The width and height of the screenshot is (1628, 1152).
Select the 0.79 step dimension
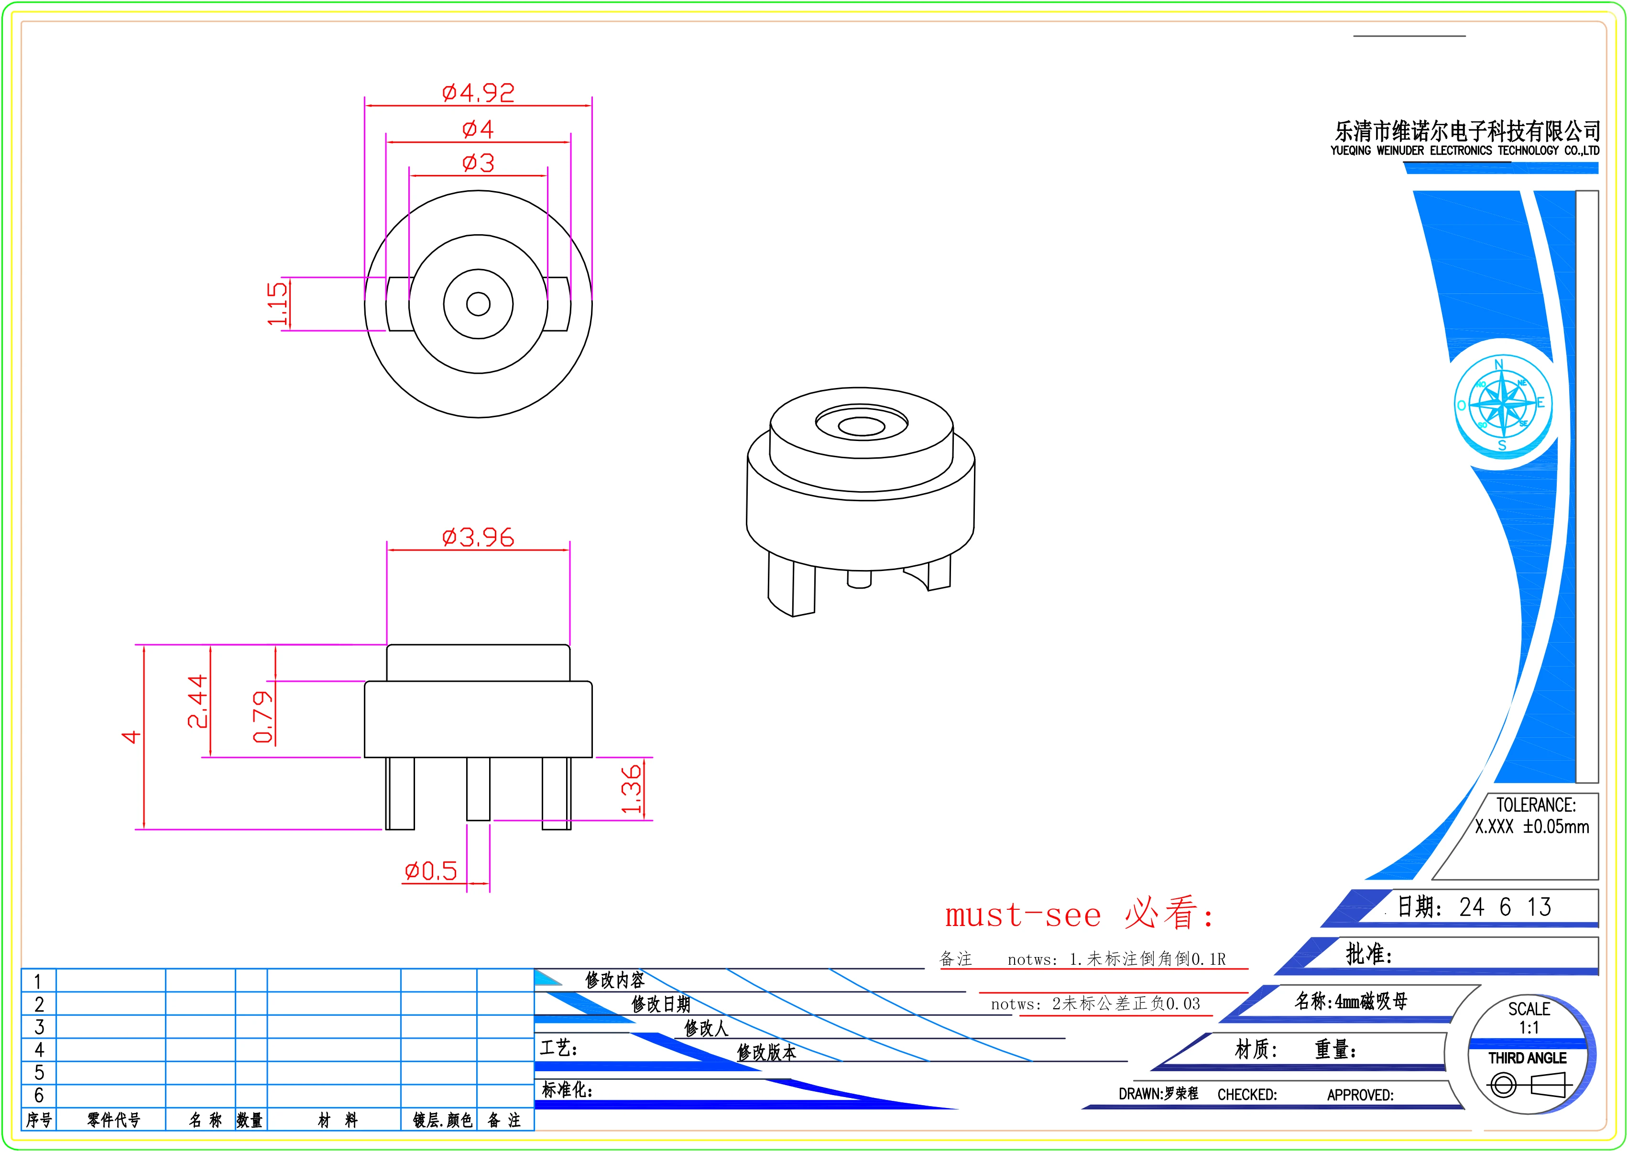(263, 716)
